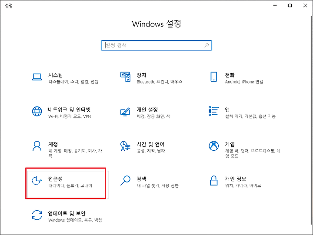Open the 검색 magnifier category icon
This screenshot has height=235, width=313.
(125, 181)
